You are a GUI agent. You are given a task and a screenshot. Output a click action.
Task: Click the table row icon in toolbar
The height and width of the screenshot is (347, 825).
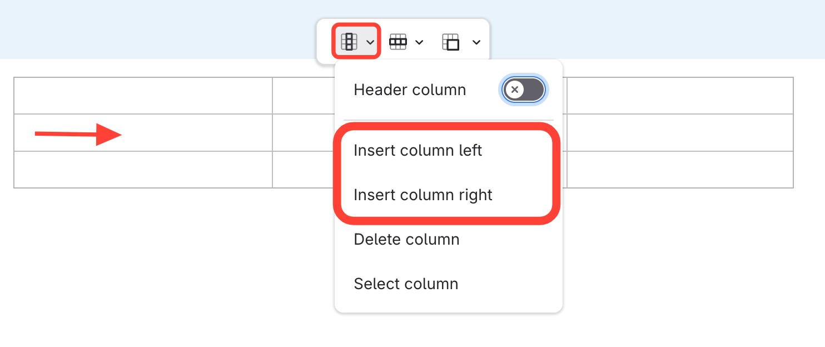click(398, 42)
